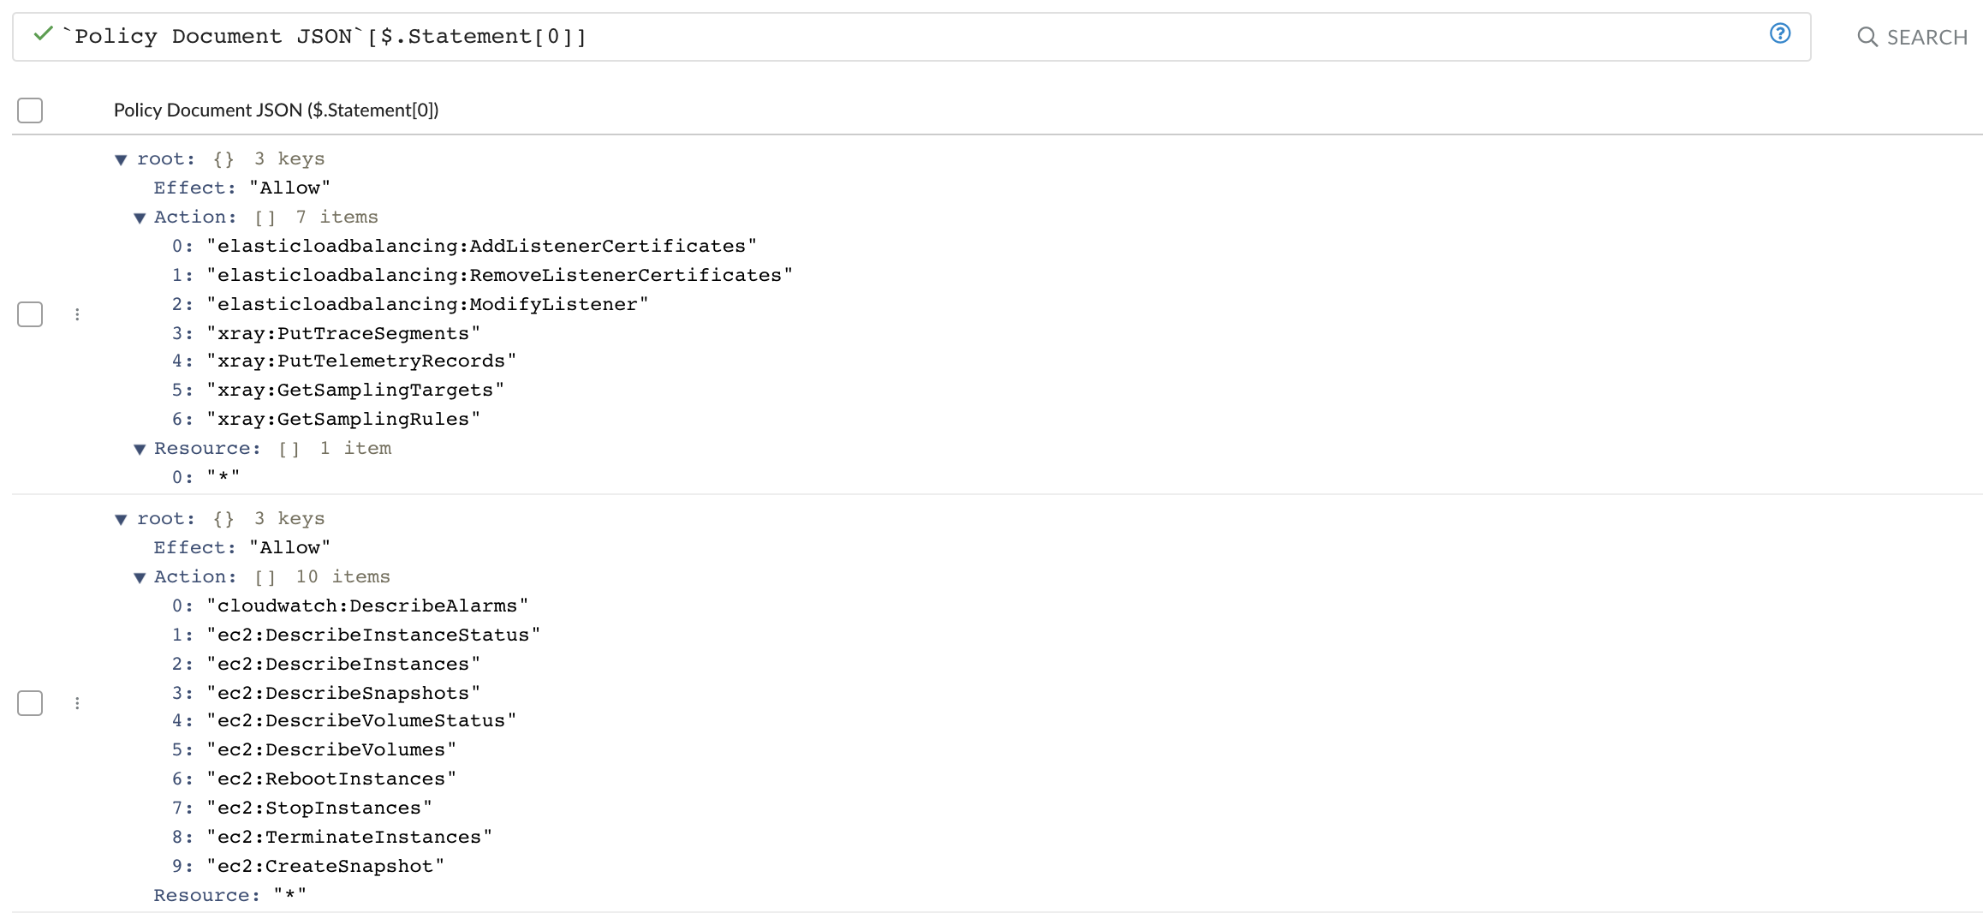The width and height of the screenshot is (1983, 913).
Task: Select the xray:GetSamplingRules value
Action: coord(343,419)
